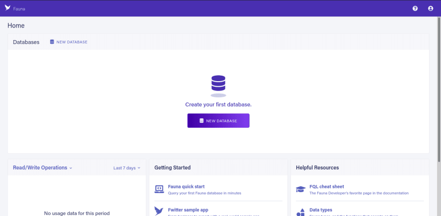This screenshot has height=216, width=441.
Task: Click the purple NEW DATABASE button
Action: [218, 121]
